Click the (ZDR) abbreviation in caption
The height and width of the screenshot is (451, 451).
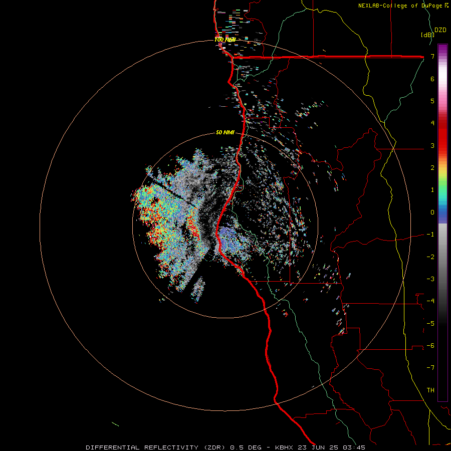pos(214,447)
